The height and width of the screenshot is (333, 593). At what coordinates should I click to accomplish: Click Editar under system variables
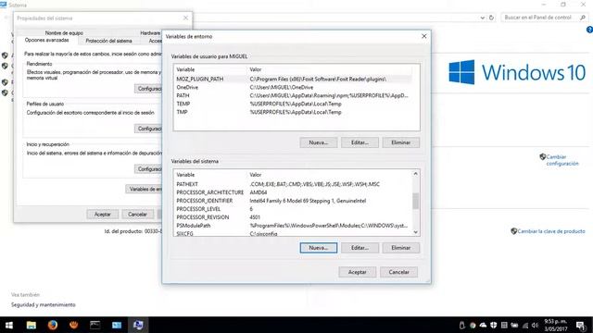[x=360, y=248]
